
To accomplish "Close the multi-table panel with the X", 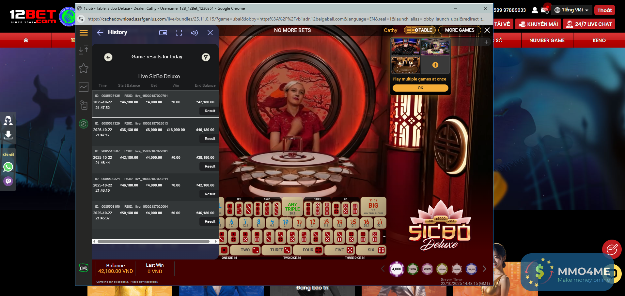I will (487, 30).
